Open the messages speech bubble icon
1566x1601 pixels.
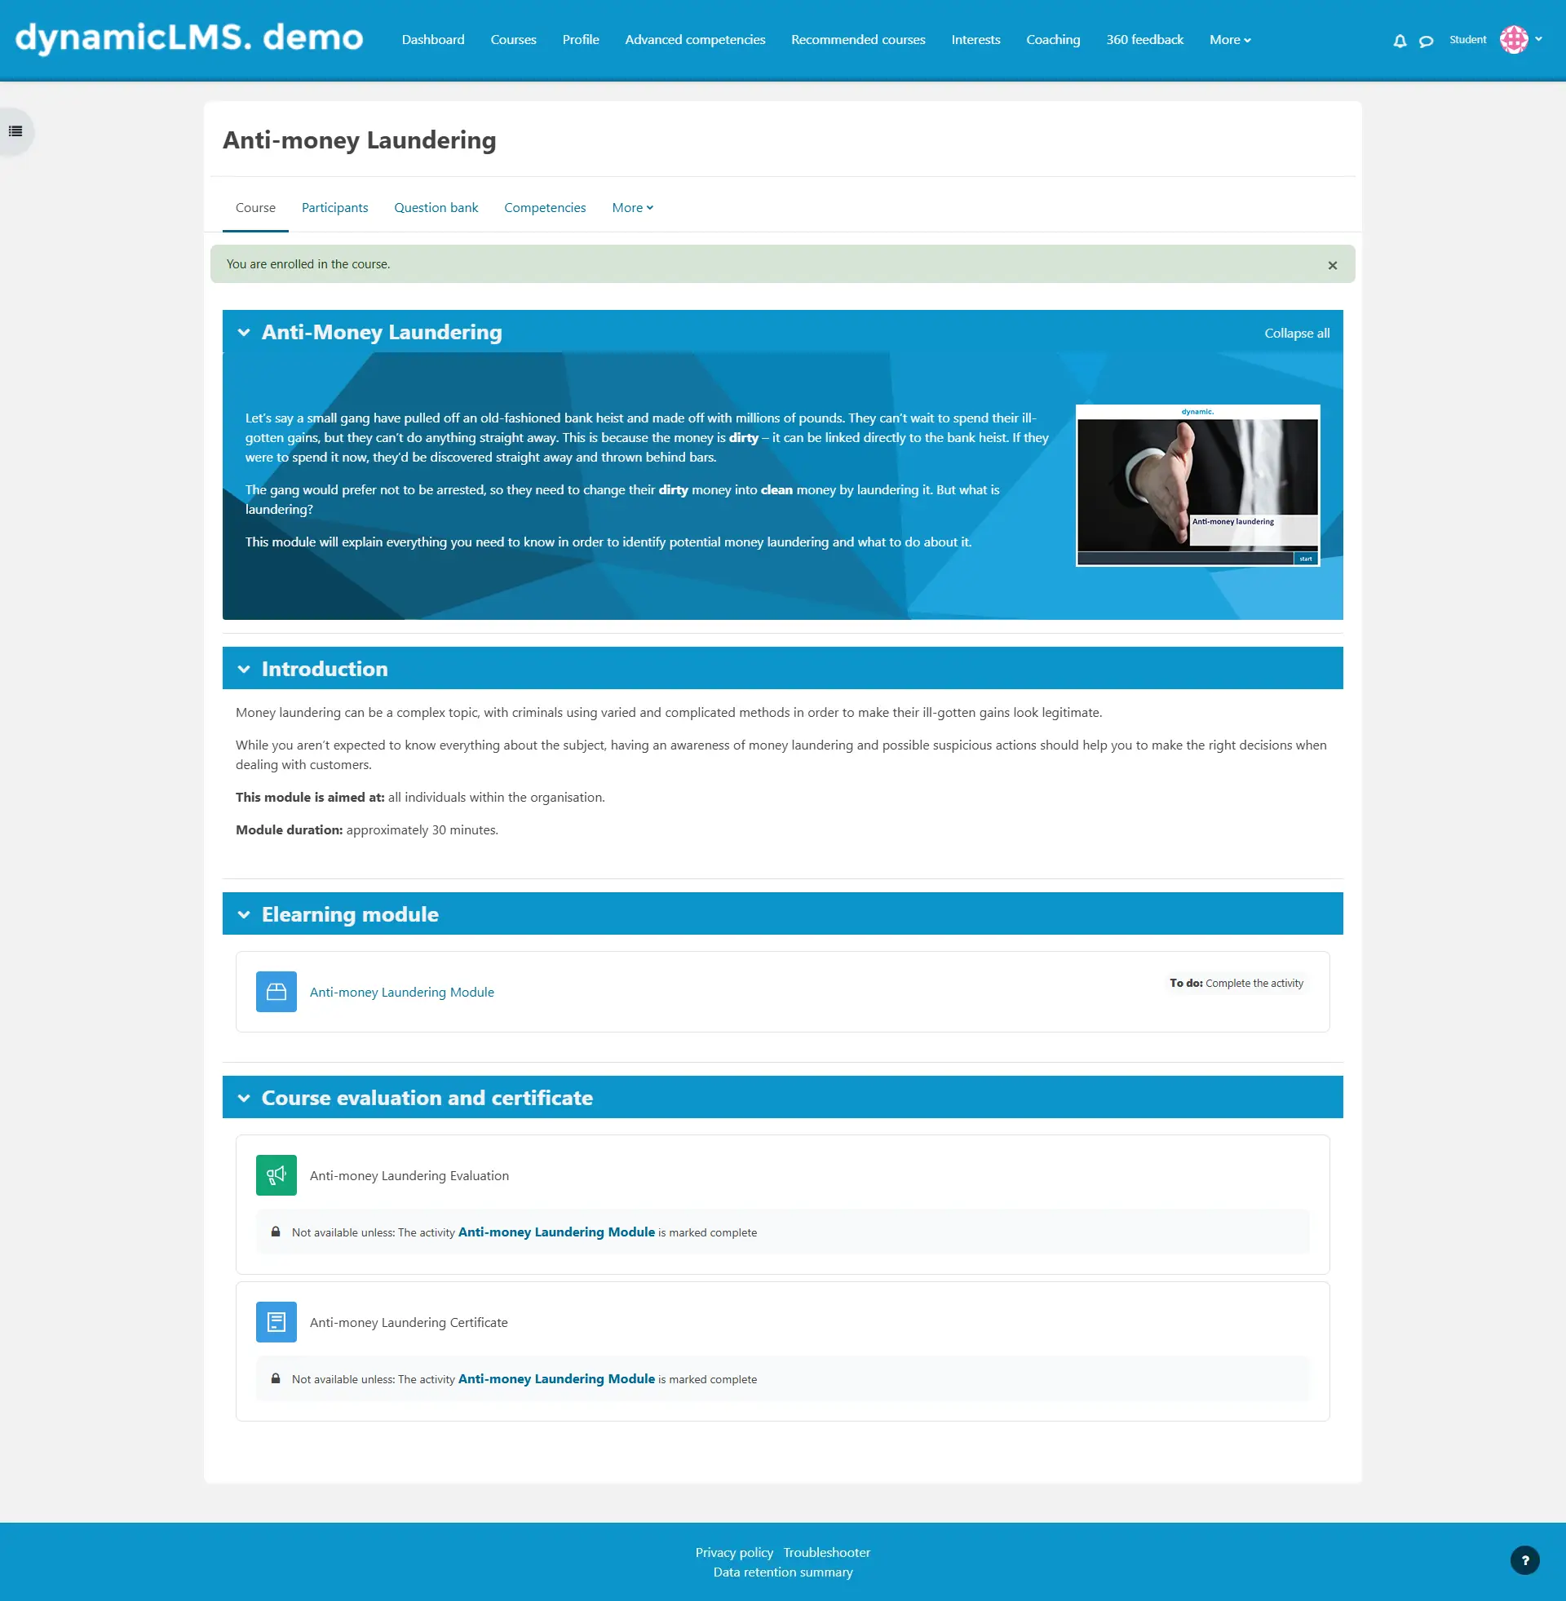1426,40
